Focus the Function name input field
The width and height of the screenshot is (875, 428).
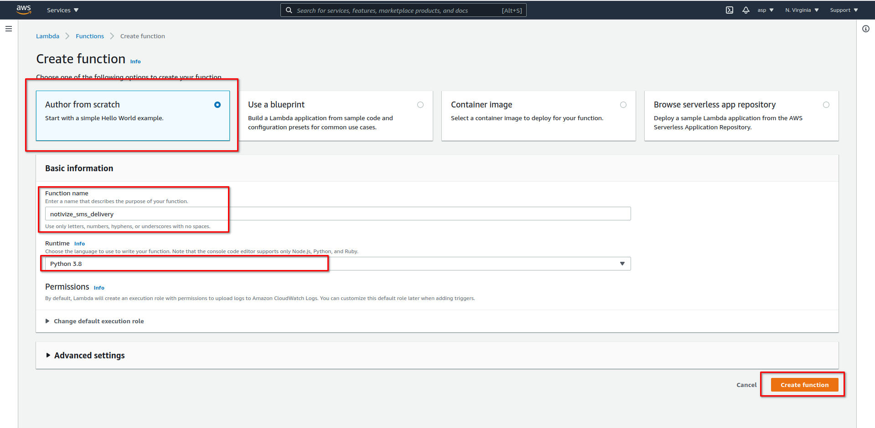[338, 214]
